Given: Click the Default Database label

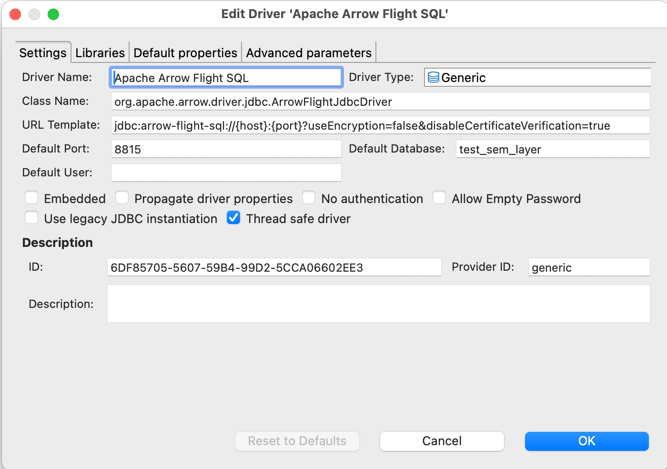Looking at the screenshot, I should pos(397,149).
